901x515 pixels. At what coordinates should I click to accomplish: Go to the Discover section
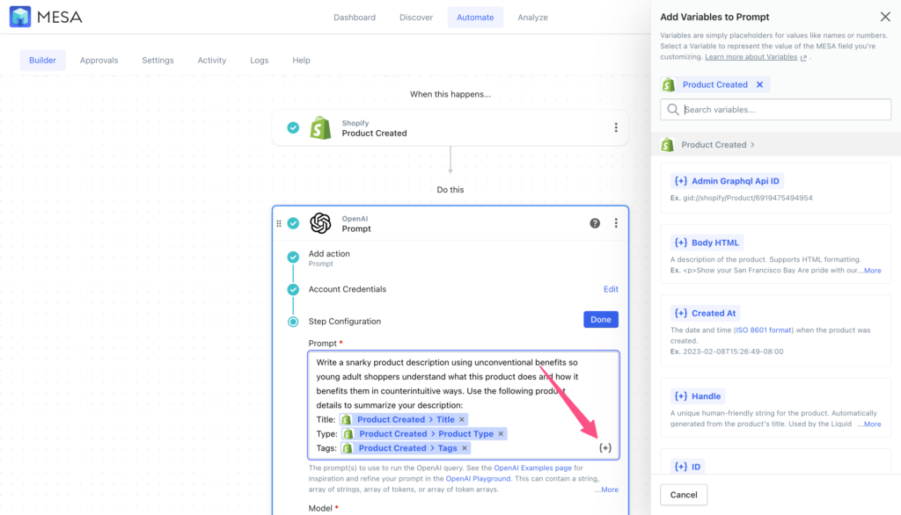(x=416, y=18)
